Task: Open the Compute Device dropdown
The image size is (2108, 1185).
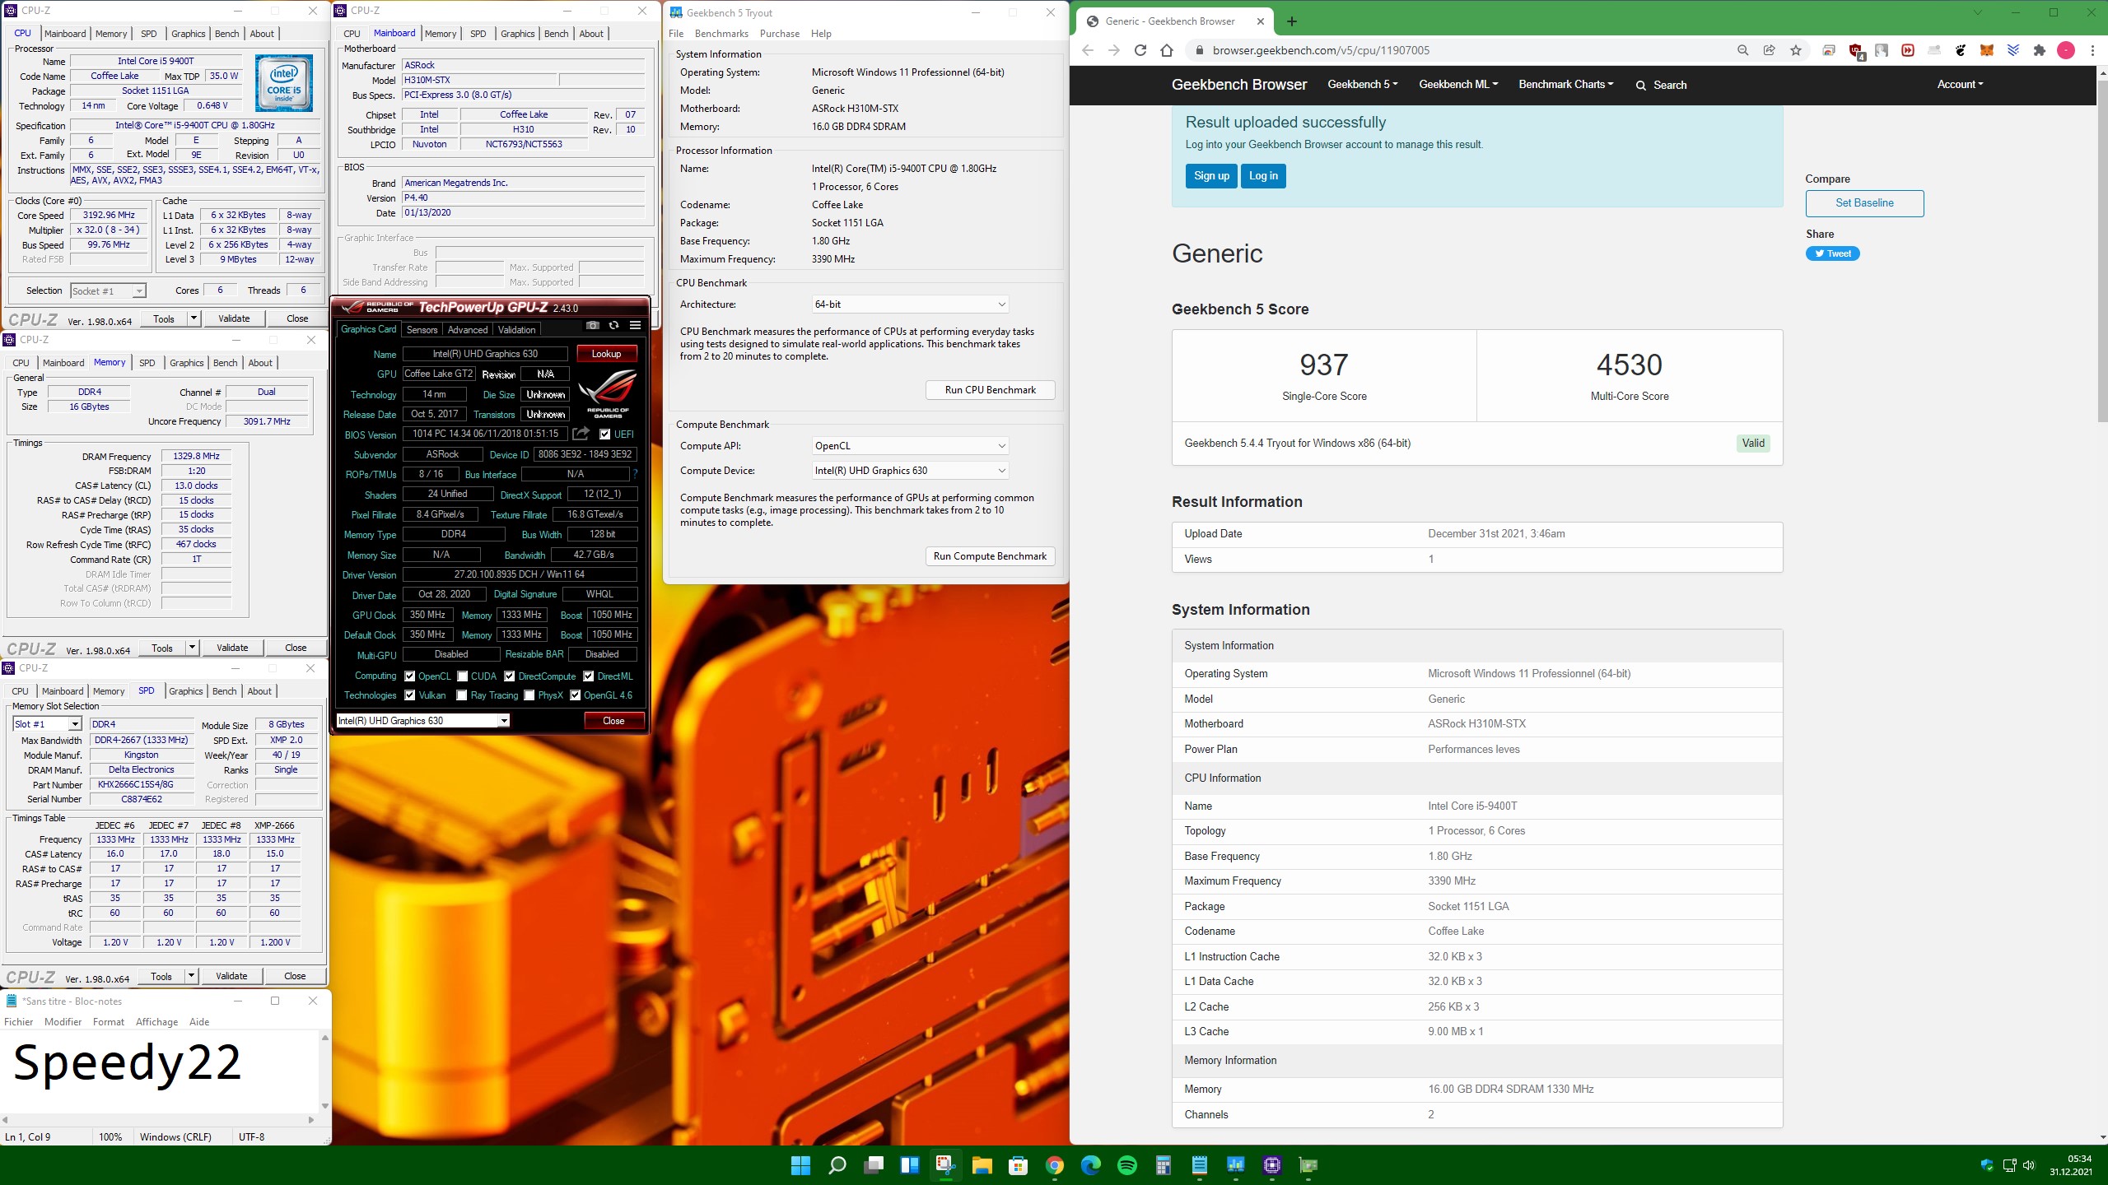Action: [x=910, y=471]
